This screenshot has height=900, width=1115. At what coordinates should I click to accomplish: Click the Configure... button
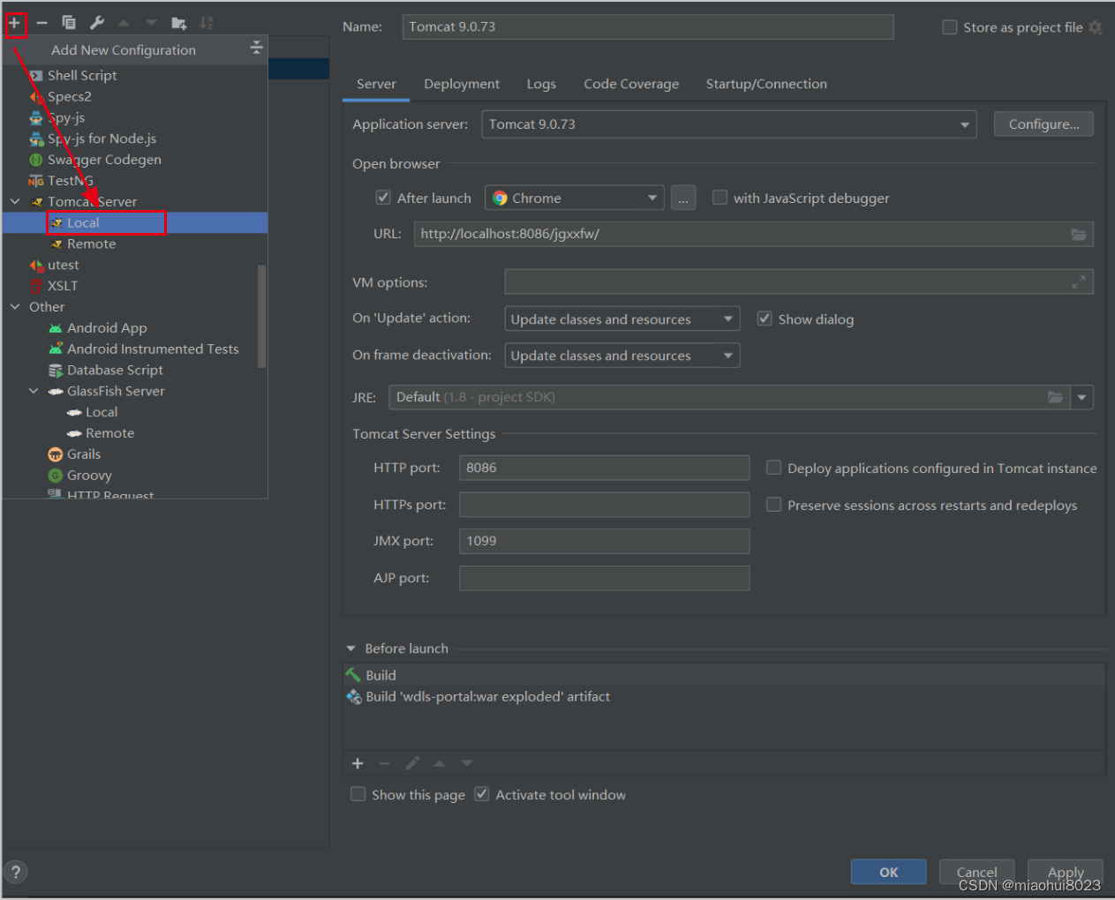click(1043, 124)
